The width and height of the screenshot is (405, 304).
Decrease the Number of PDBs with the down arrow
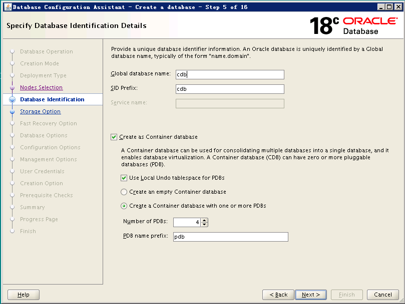[x=204, y=225]
